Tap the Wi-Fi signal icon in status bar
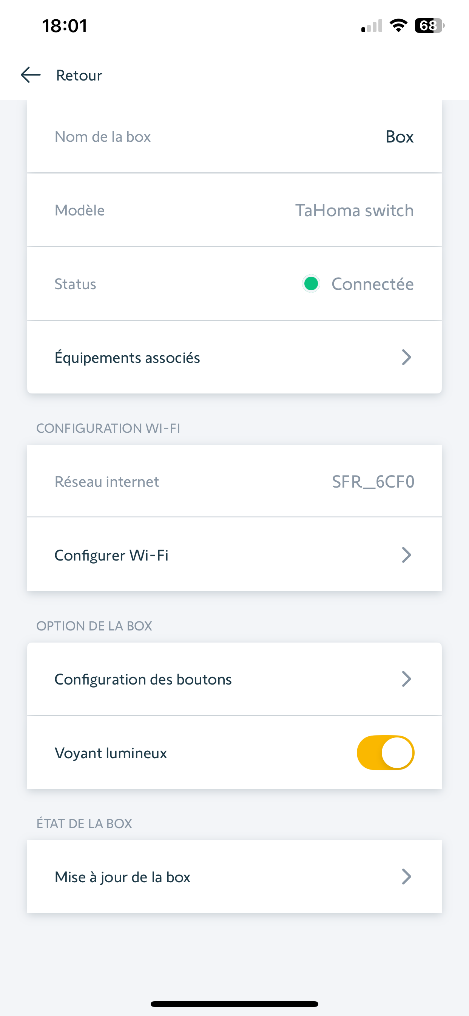The width and height of the screenshot is (469, 1016). coord(398,26)
